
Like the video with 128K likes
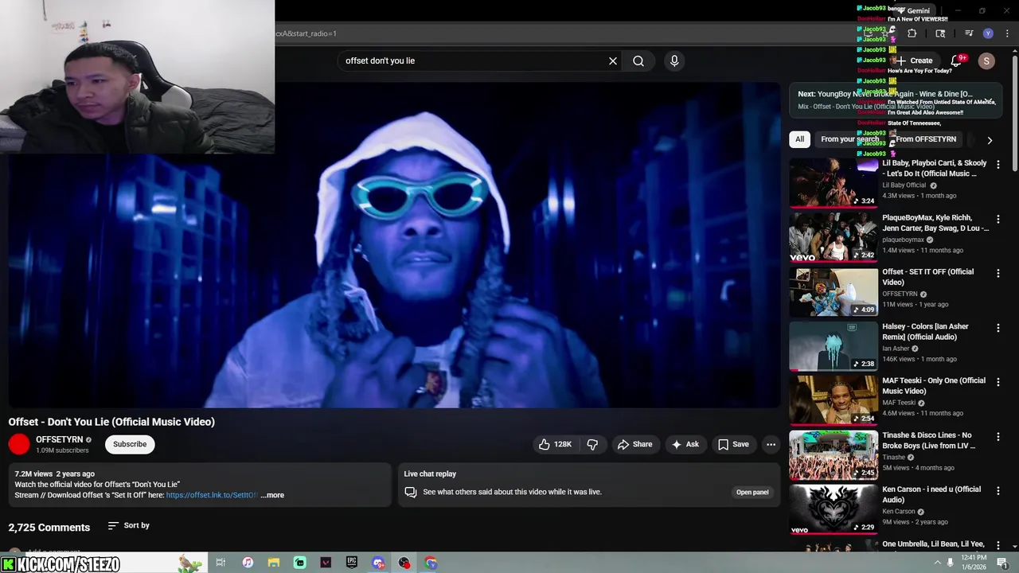[x=555, y=444]
